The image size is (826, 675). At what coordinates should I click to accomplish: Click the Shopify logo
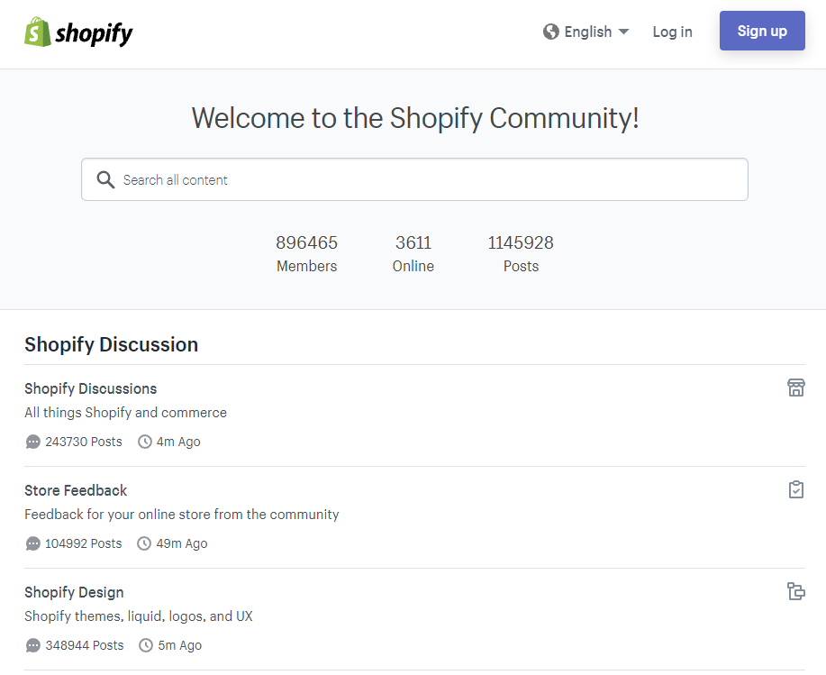coord(78,32)
